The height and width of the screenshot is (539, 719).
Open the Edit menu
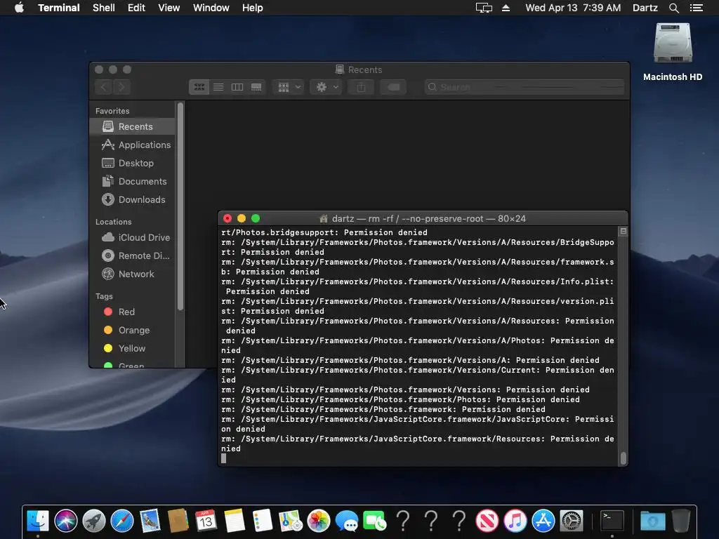point(136,8)
